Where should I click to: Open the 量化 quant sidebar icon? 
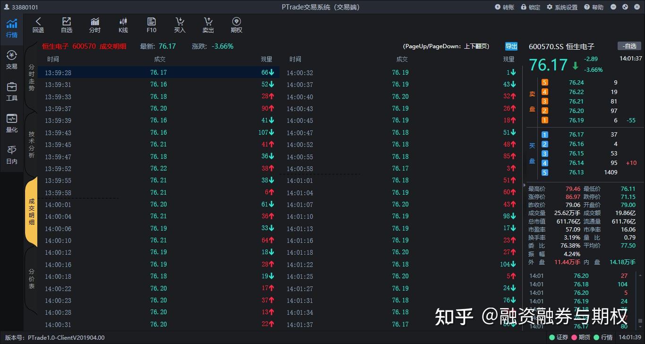[x=12, y=123]
